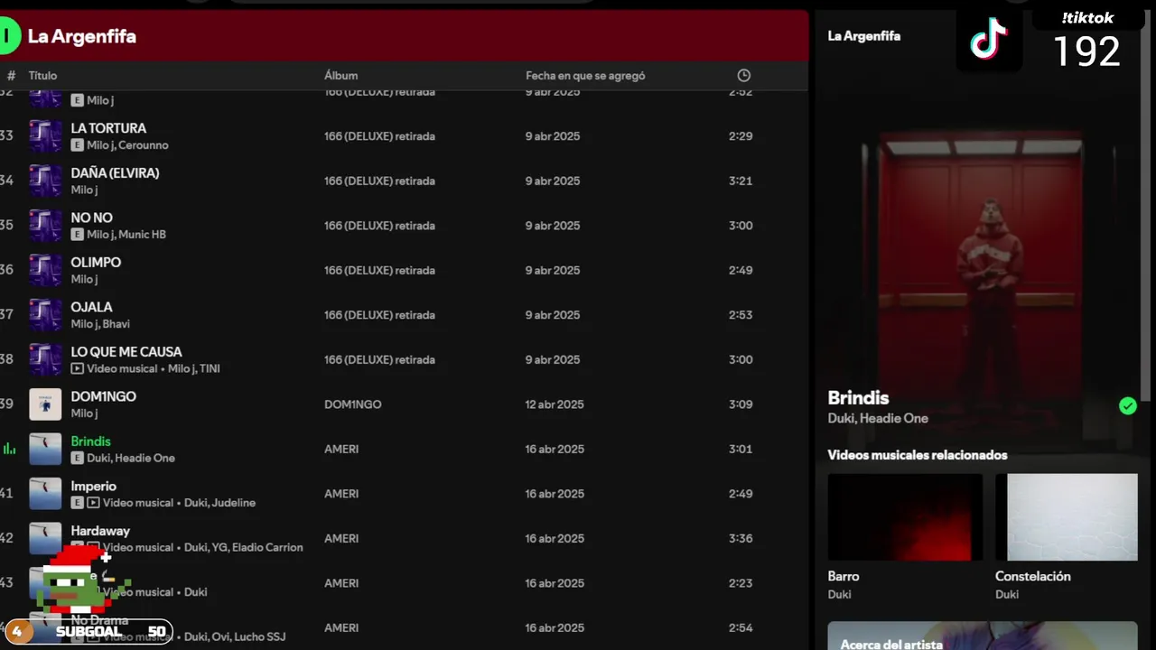
Task: Click Barro video title text
Action: tap(844, 576)
